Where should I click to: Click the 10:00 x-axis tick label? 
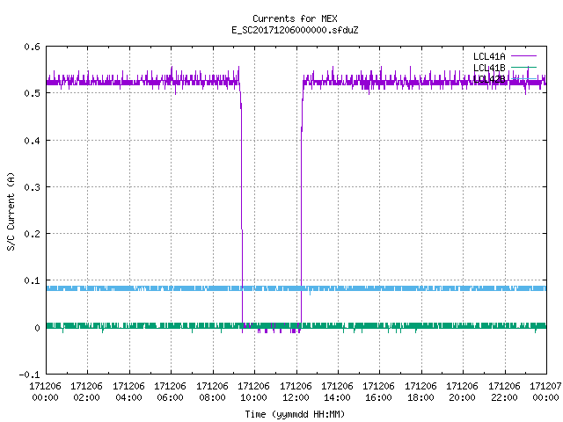[254, 397]
